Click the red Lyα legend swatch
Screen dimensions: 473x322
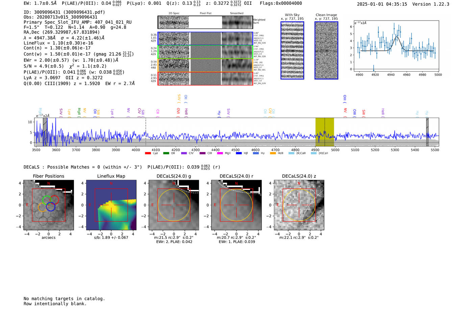click(148, 153)
